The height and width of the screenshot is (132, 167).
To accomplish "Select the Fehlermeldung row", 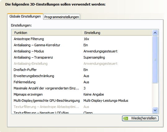I will tap(82, 82).
